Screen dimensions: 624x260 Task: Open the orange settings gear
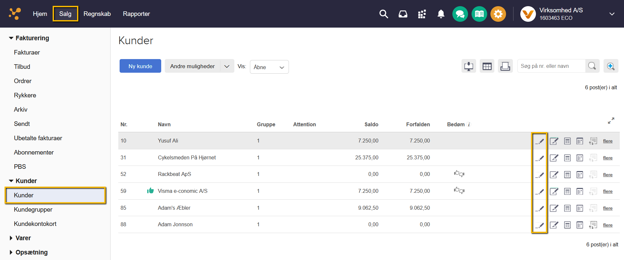[498, 14]
